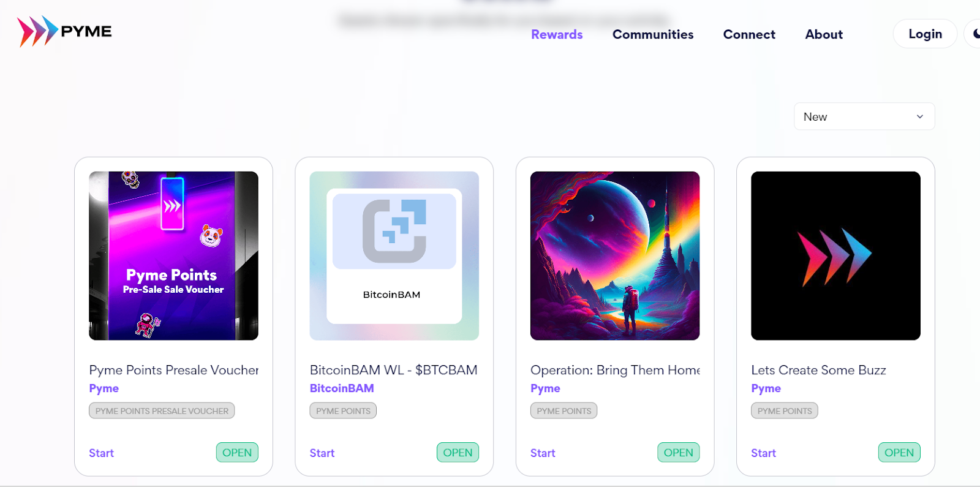
Task: Open the Lets Create Some Buzz title
Action: coord(818,370)
